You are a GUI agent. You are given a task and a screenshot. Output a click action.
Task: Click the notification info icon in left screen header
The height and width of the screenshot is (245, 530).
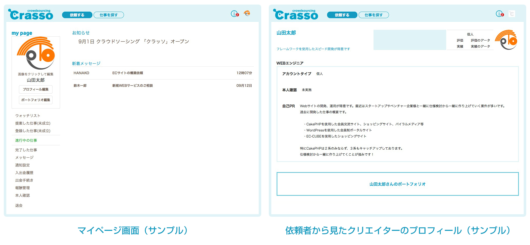click(x=234, y=14)
